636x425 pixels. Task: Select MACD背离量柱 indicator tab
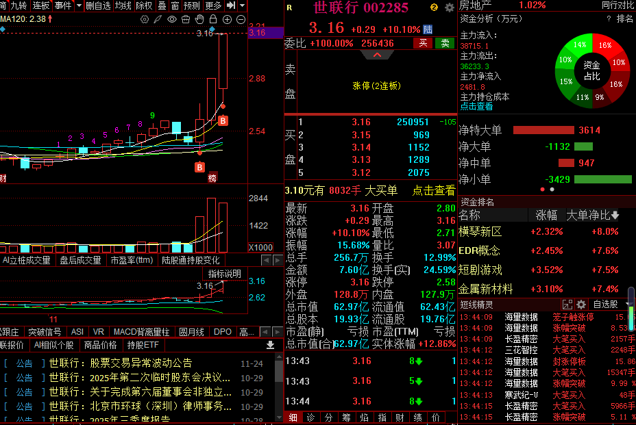pos(142,332)
